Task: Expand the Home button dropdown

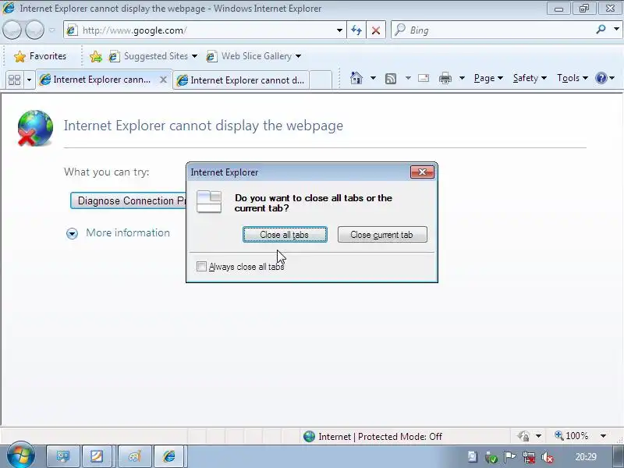Action: click(x=373, y=78)
